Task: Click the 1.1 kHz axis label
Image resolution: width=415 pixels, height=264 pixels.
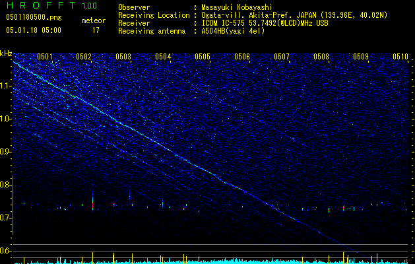Action: [6, 86]
